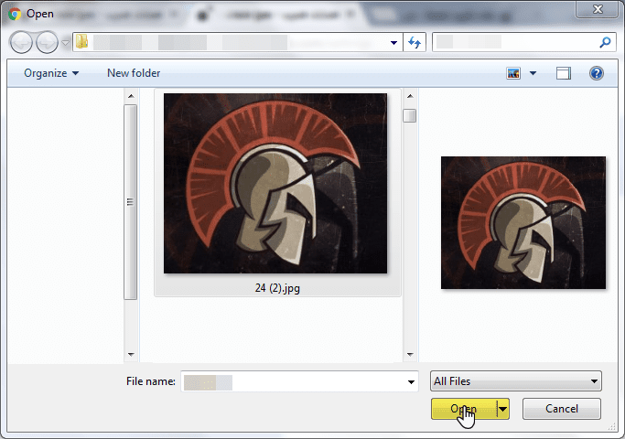The height and width of the screenshot is (439, 625).
Task: Toggle the preview pane button
Action: pos(564,73)
